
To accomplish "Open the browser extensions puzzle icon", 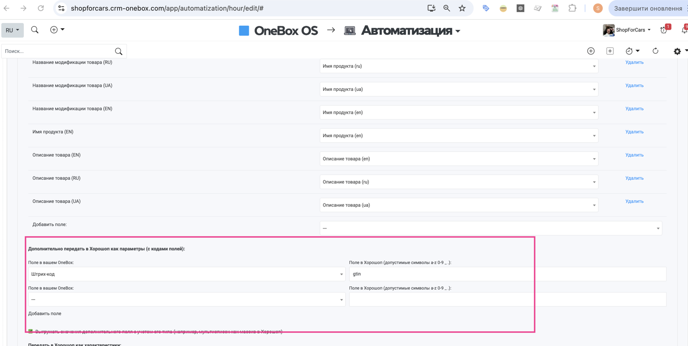I will tap(572, 8).
